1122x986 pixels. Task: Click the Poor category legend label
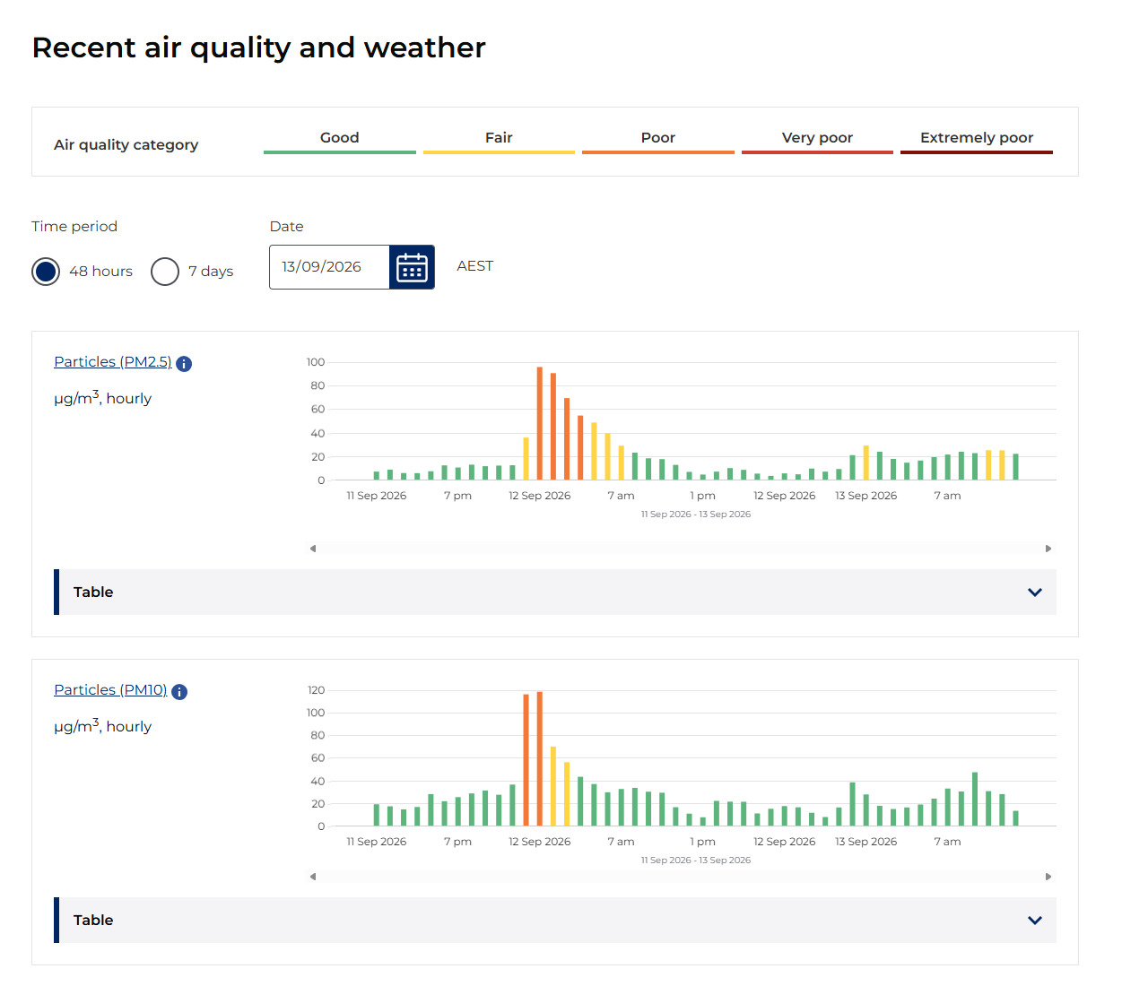[x=658, y=137]
